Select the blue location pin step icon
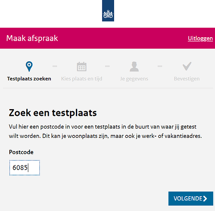This screenshot has height=211, width=215. pos(29,66)
